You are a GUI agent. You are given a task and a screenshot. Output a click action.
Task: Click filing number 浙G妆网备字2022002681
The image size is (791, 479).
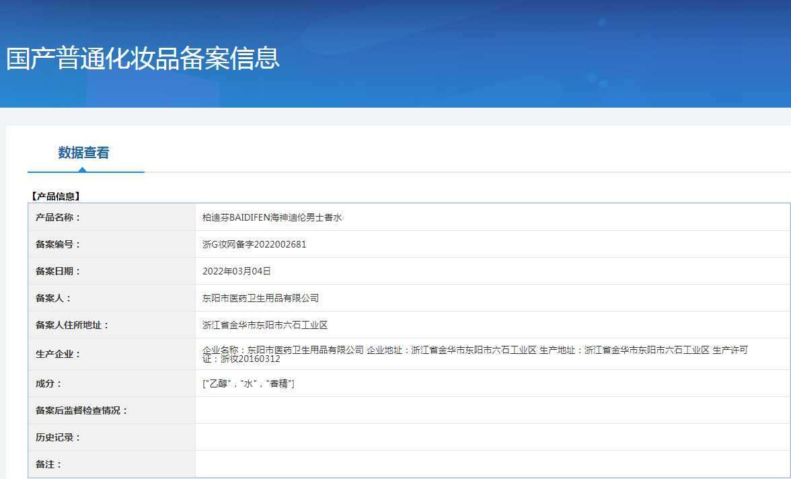(254, 244)
